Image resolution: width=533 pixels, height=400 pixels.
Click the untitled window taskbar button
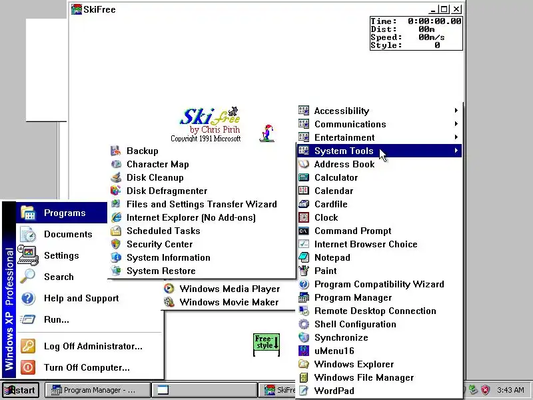(205, 390)
